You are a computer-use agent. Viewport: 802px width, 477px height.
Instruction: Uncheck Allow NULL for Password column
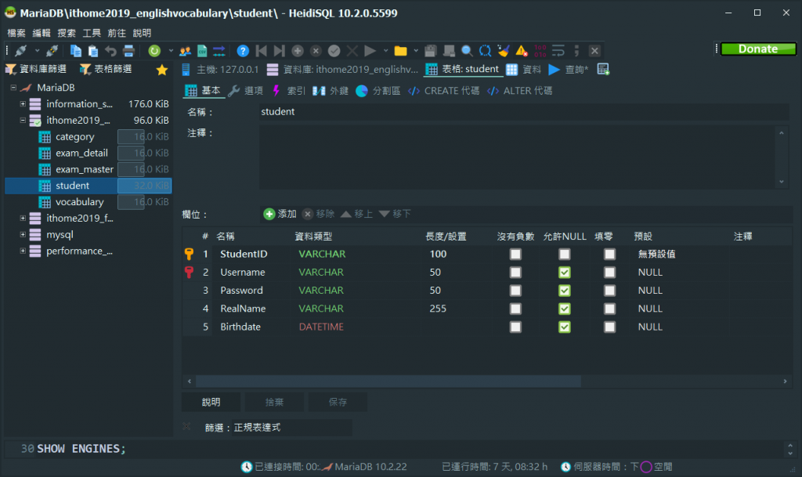[564, 291]
